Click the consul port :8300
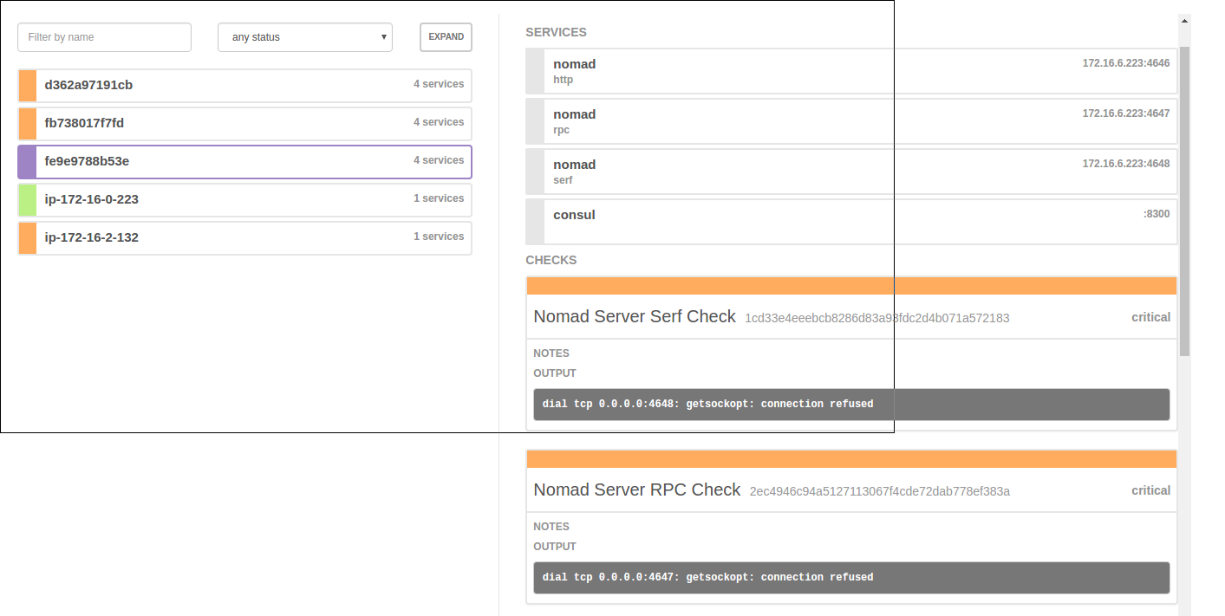The image size is (1225, 616). 1156,214
